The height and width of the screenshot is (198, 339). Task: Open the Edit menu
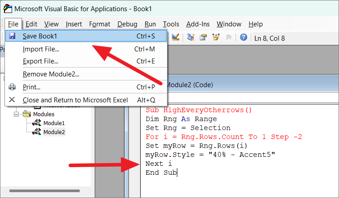point(31,24)
